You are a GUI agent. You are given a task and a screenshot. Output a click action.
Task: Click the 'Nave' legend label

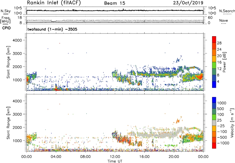(x=224, y=21)
